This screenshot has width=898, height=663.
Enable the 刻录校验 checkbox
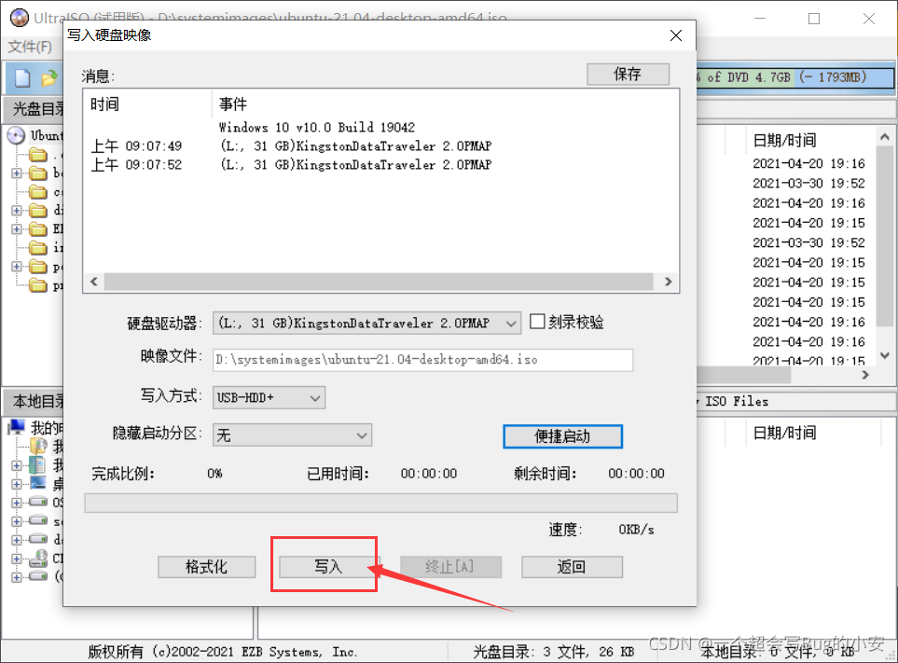tap(537, 321)
